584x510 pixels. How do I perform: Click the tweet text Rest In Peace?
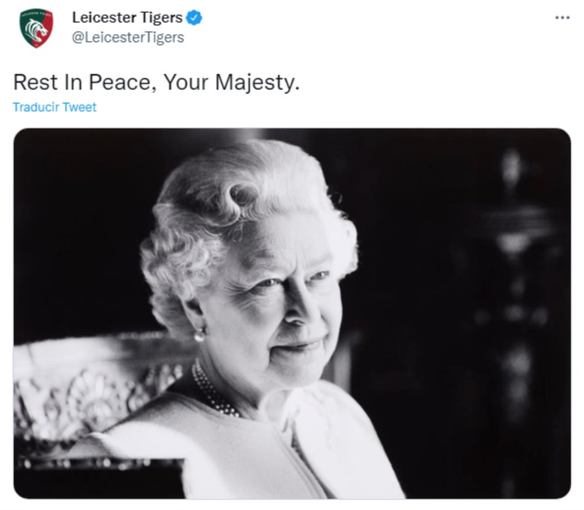pos(85,82)
